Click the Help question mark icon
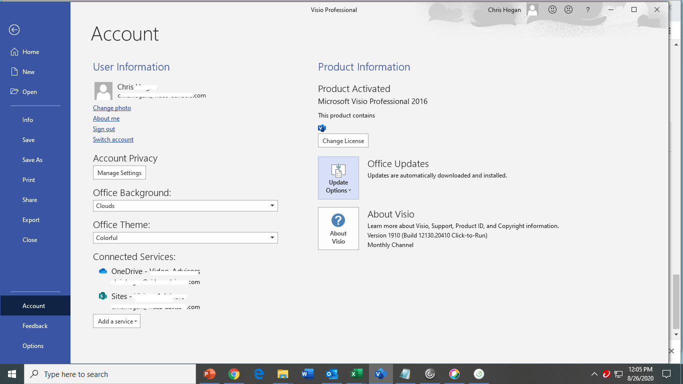The height and width of the screenshot is (384, 683). [588, 9]
